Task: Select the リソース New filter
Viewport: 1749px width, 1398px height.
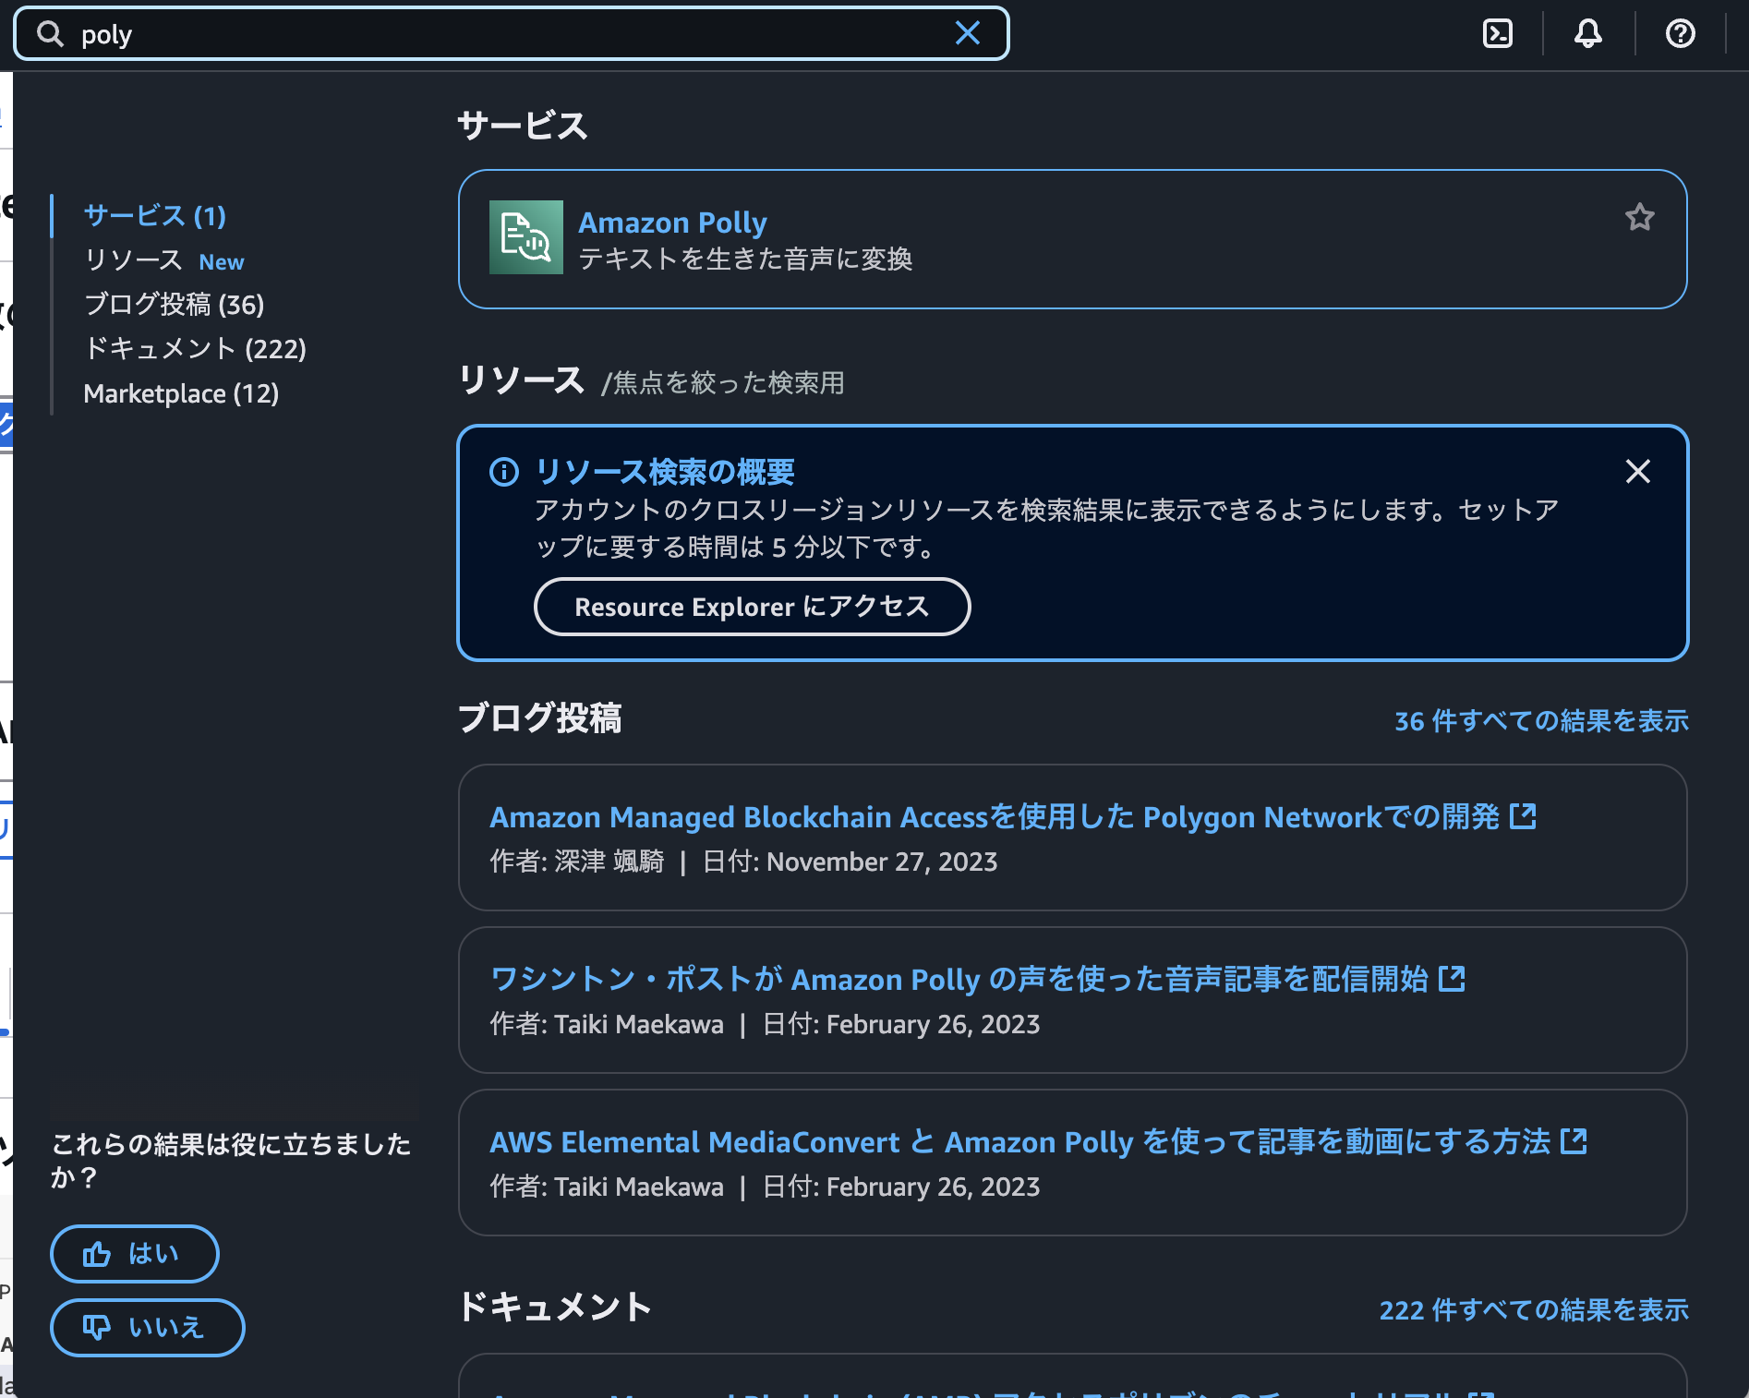Action: [163, 260]
